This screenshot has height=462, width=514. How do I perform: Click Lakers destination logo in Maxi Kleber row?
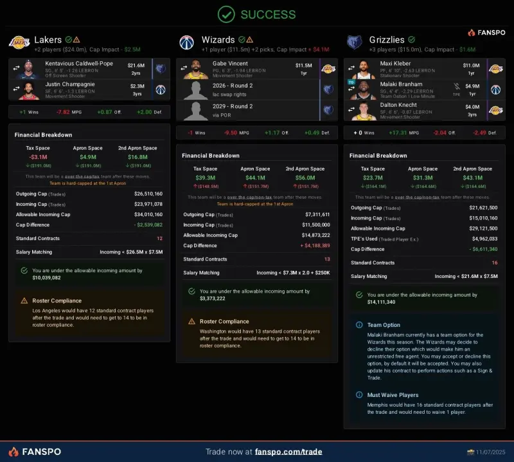(x=495, y=69)
